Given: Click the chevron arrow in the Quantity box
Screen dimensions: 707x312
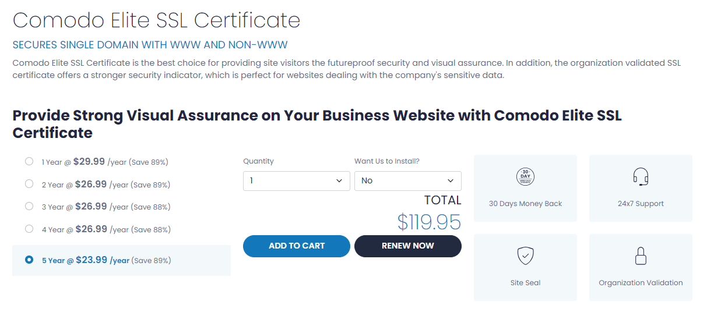Looking at the screenshot, I should pyautogui.click(x=339, y=181).
